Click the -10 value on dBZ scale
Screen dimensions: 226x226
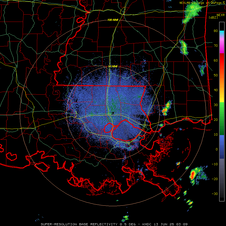pos(215,164)
